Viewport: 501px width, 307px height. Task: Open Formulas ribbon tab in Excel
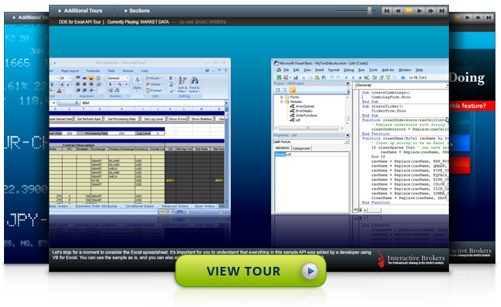(x=93, y=71)
